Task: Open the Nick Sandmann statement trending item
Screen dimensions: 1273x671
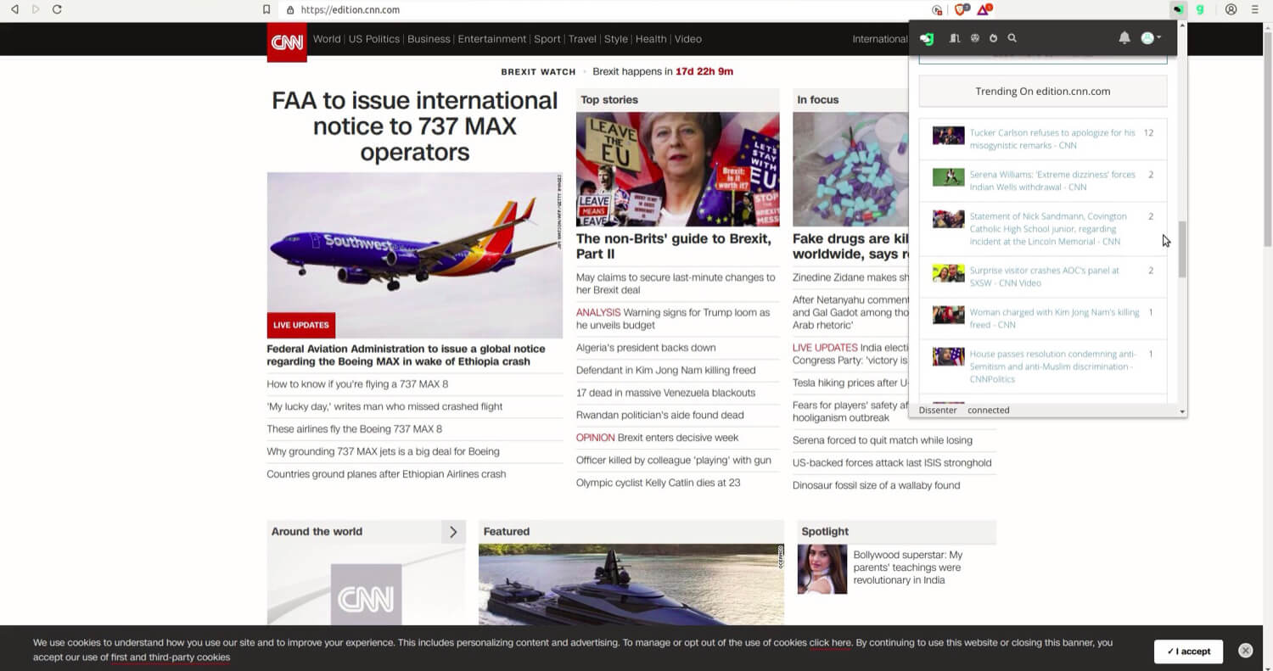Action: 1048,229
